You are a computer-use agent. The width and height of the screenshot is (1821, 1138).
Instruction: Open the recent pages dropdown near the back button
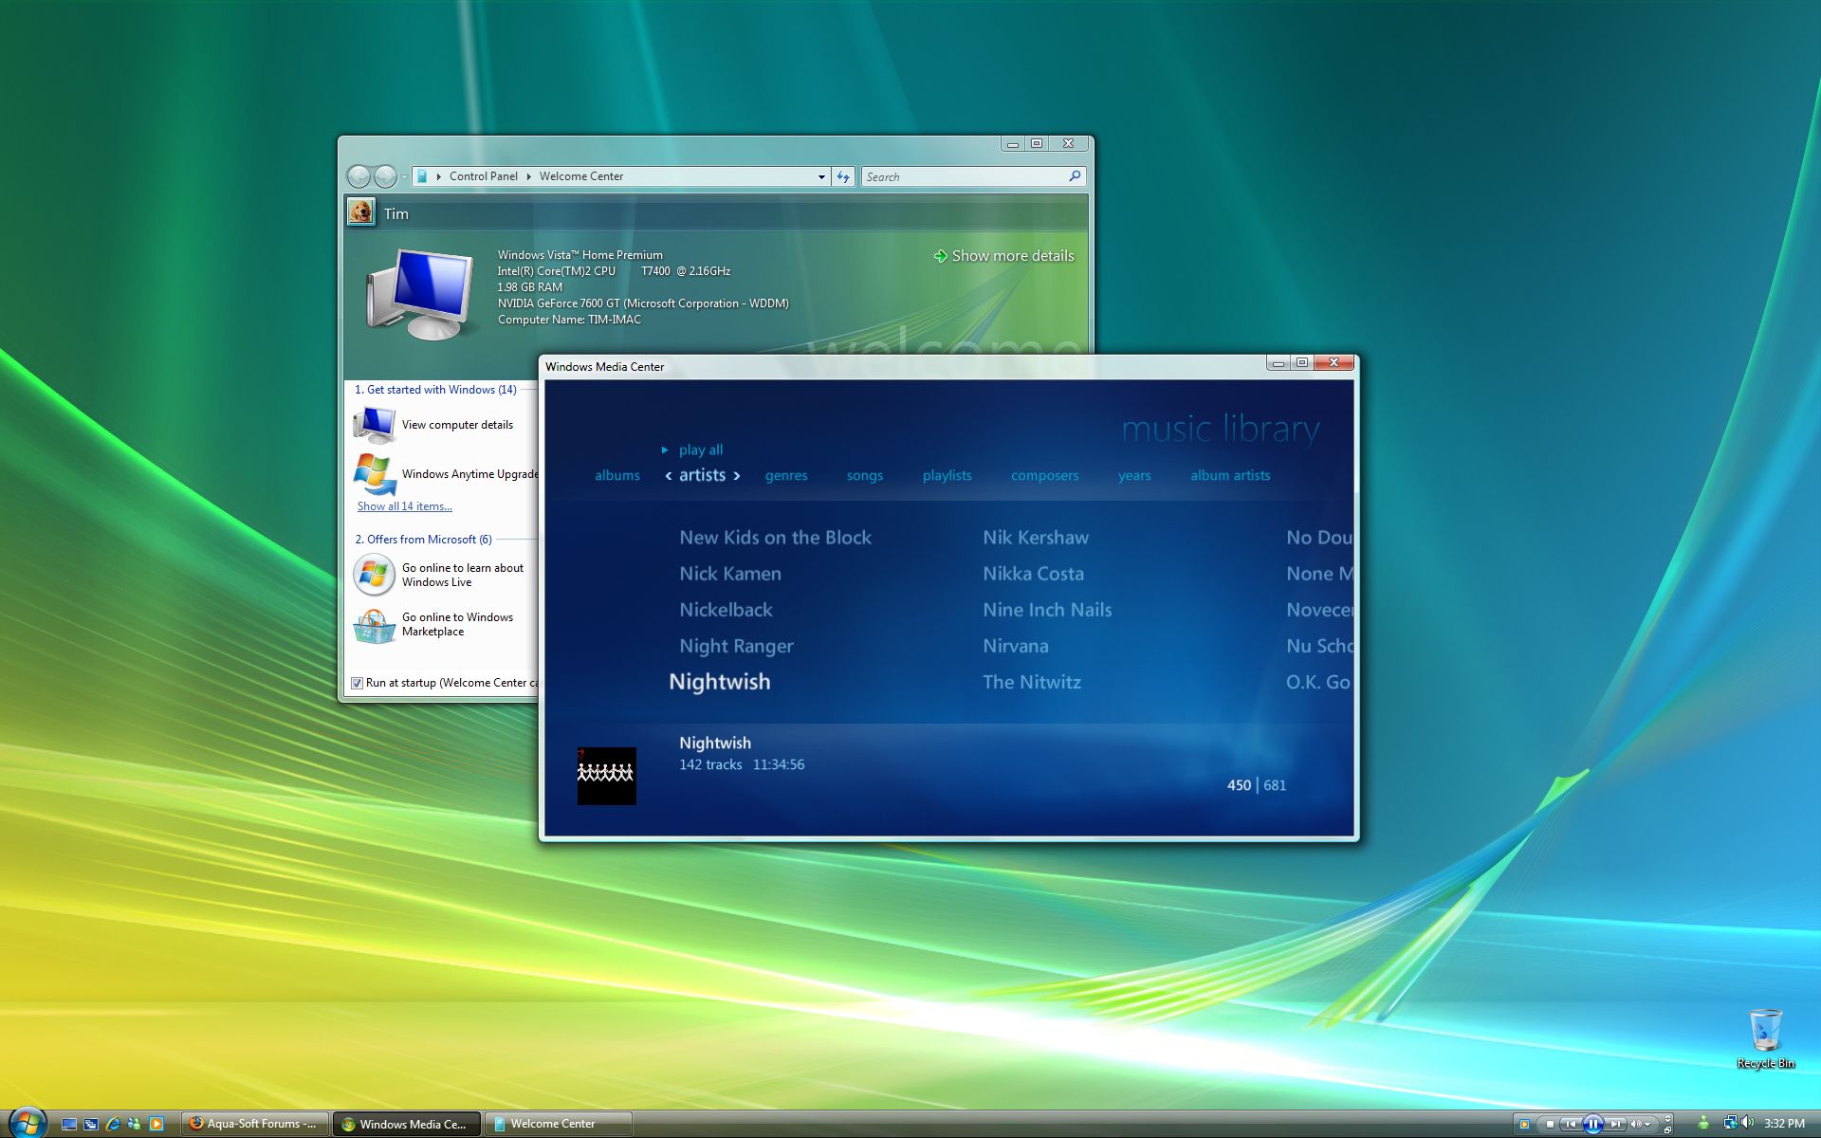pos(405,176)
